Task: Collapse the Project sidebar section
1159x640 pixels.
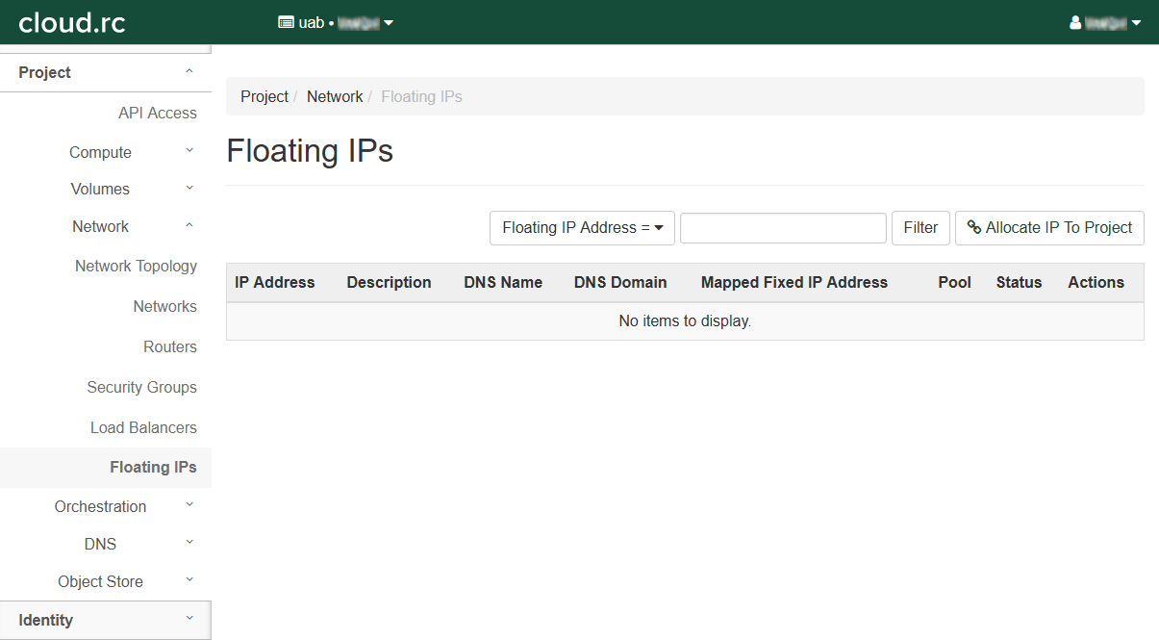Action: point(105,72)
